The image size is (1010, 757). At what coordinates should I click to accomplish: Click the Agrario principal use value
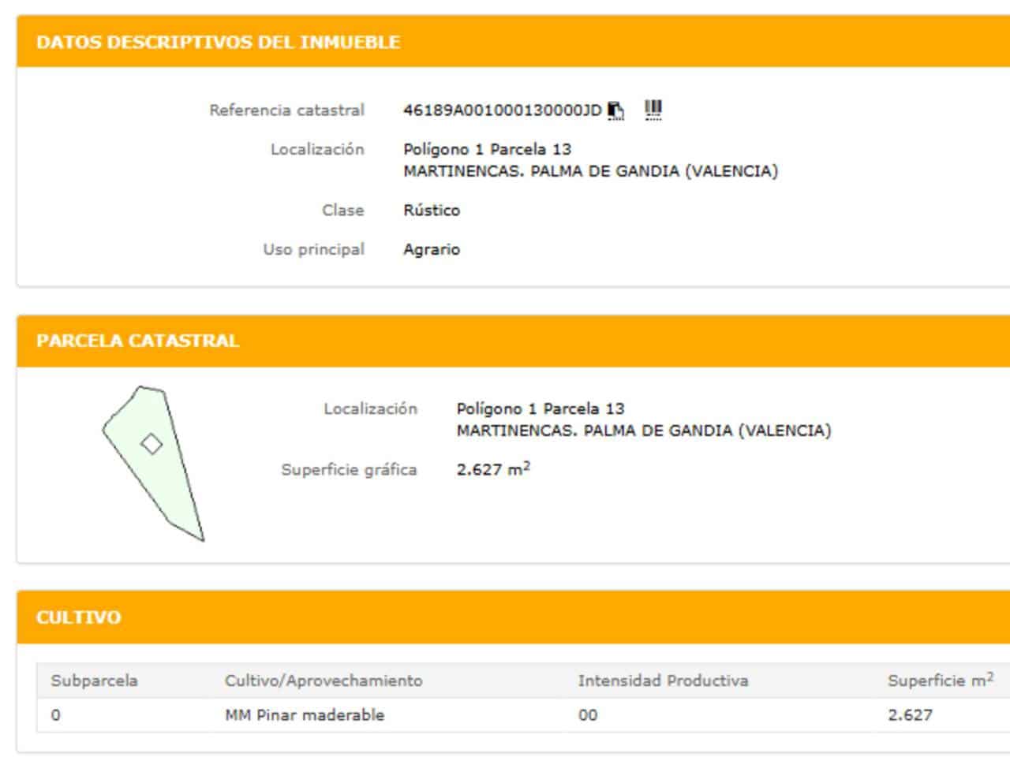click(429, 248)
